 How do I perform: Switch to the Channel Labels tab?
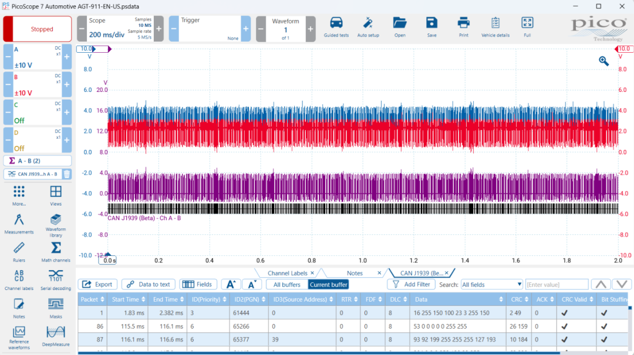pyautogui.click(x=288, y=273)
